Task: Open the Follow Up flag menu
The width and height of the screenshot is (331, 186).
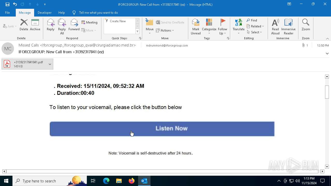Action: [x=222, y=27]
